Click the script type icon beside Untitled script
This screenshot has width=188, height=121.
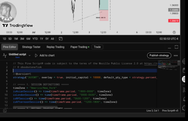pos(5,55)
